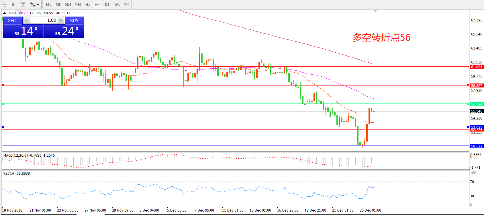This screenshot has width=484, height=215.
Task: Open the arrows tool dropdown
Action: 38,5
